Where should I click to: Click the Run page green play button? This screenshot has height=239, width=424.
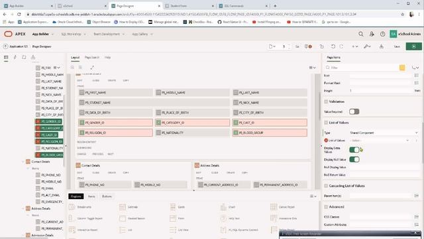coord(413,46)
